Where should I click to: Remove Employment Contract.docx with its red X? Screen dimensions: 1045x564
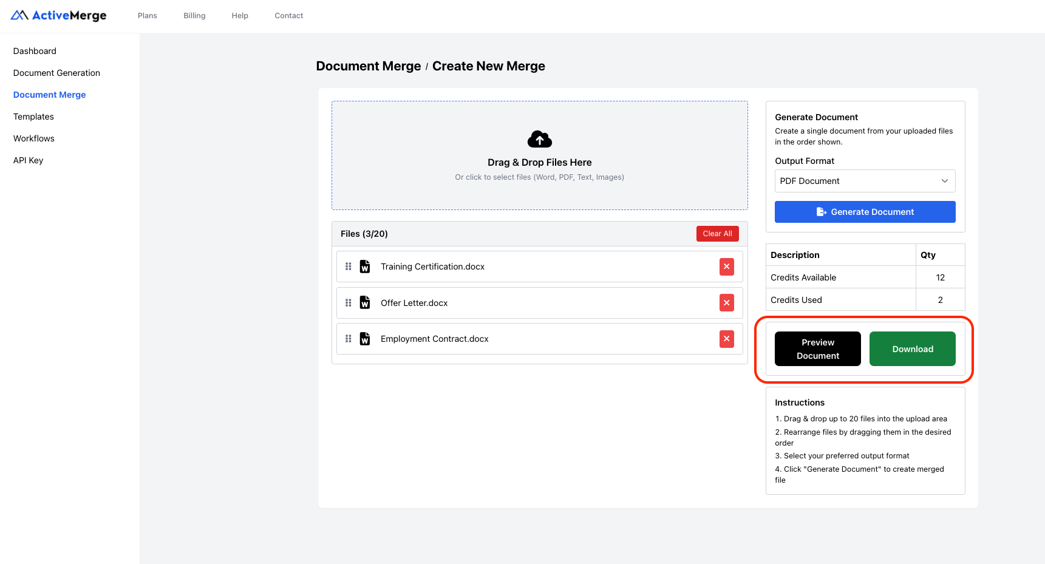[726, 339]
